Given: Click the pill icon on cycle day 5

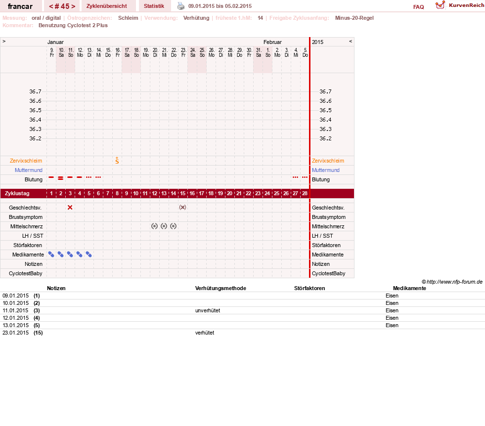Looking at the screenshot, I should click(89, 255).
